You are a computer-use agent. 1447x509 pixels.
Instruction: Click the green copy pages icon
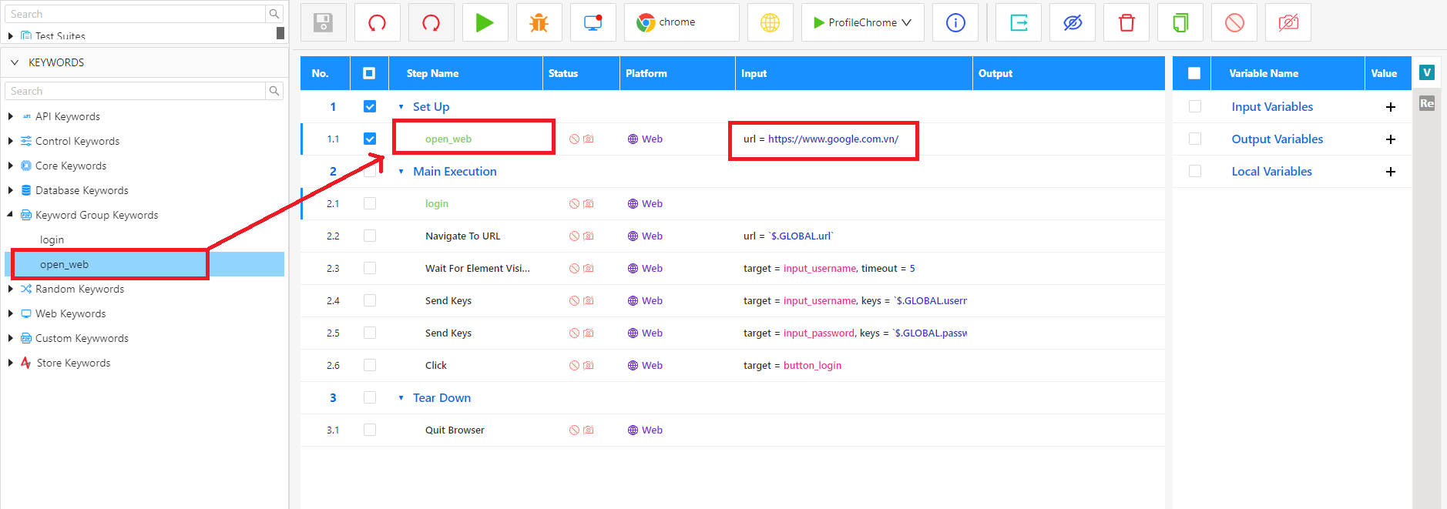click(x=1180, y=22)
